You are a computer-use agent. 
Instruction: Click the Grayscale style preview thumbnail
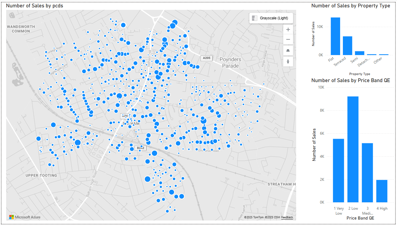coord(254,18)
